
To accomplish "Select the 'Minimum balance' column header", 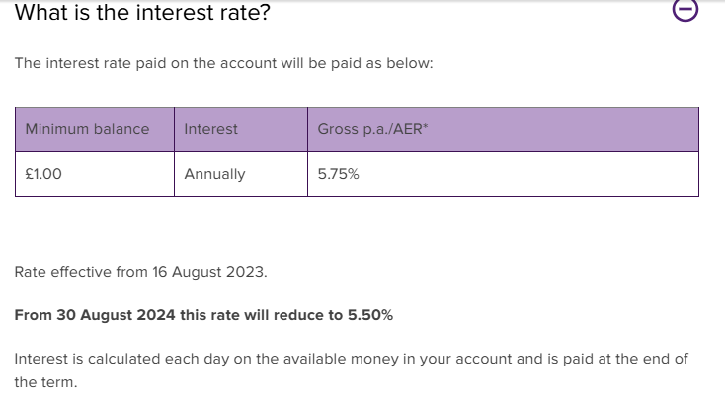I will (95, 129).
